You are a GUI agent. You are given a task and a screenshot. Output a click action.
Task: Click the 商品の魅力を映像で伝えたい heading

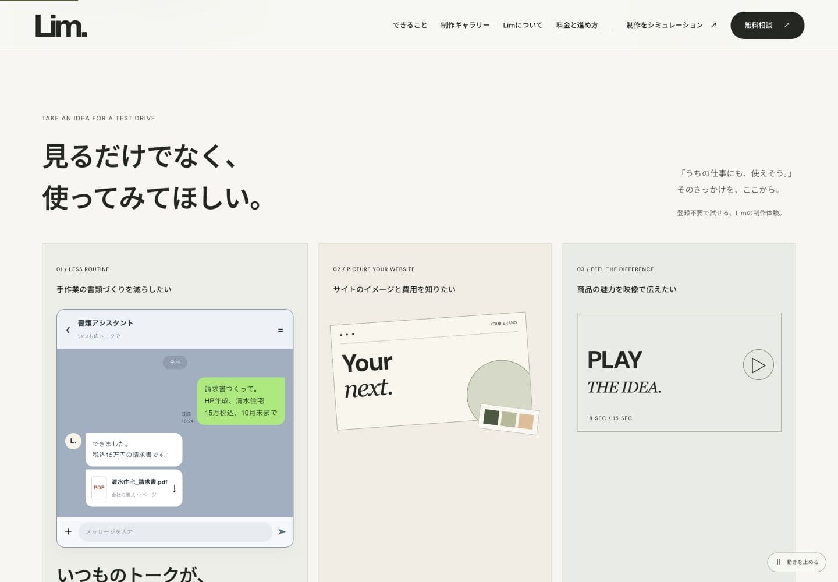(627, 289)
